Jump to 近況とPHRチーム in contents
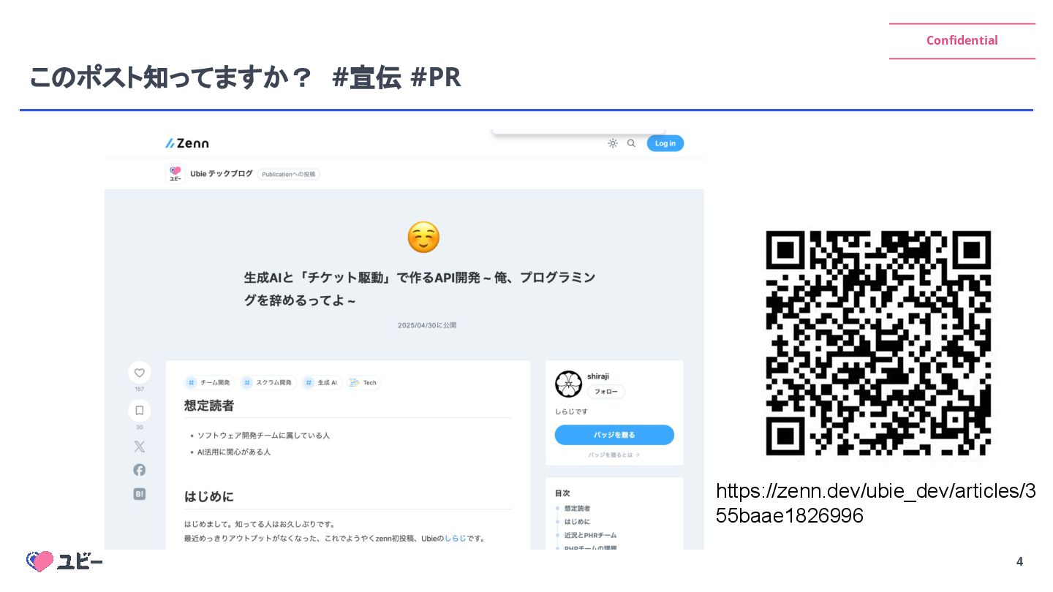Image resolution: width=1053 pixels, height=592 pixels. pyautogui.click(x=590, y=535)
